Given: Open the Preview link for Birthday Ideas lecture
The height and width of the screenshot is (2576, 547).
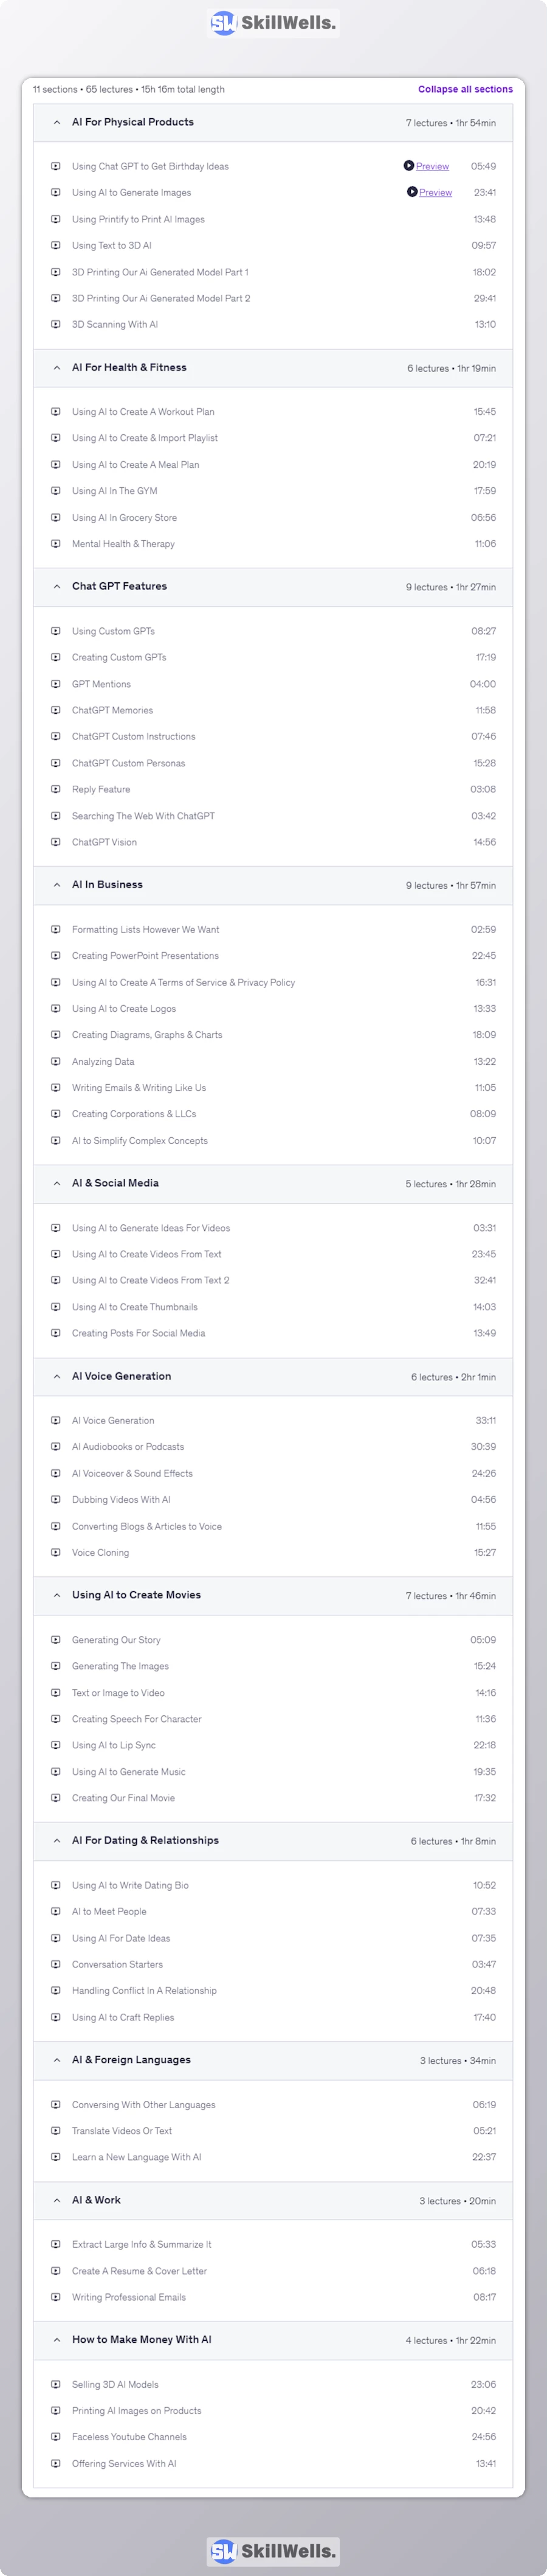Looking at the screenshot, I should (x=432, y=166).
